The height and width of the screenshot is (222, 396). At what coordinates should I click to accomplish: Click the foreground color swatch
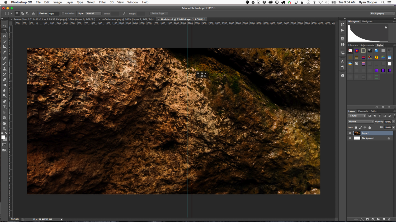(3, 137)
